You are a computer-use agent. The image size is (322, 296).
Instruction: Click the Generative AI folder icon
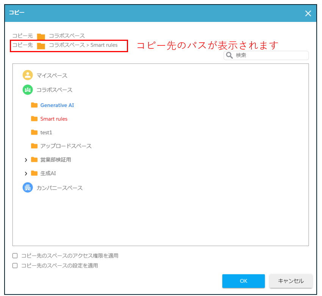pos(34,105)
